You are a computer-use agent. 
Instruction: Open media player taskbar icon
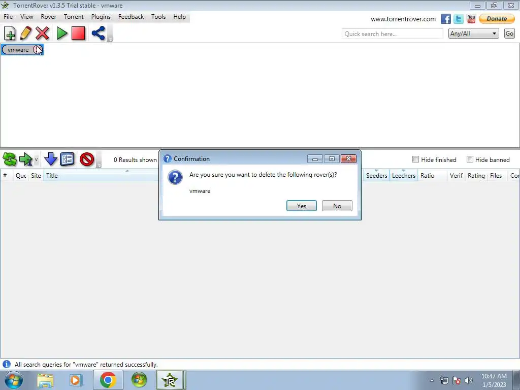tap(75, 380)
